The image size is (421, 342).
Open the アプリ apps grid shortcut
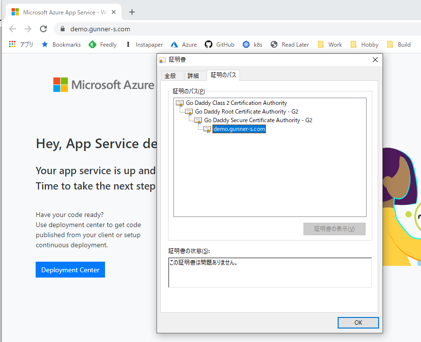tap(21, 44)
